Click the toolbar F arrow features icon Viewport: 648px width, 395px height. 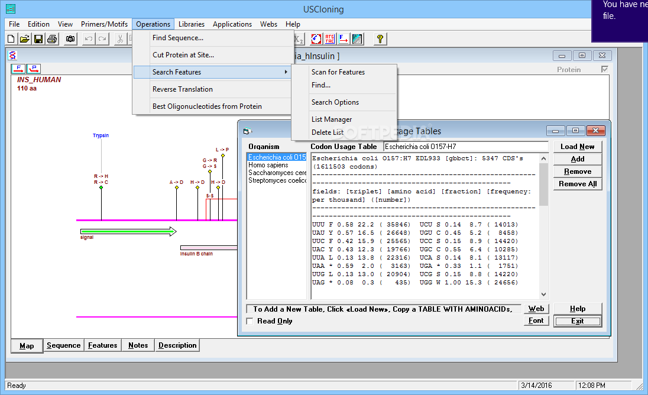344,39
